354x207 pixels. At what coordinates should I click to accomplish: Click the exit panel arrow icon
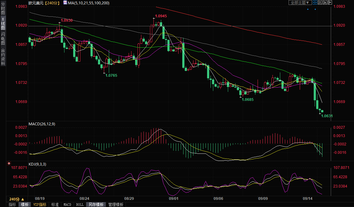[330, 2]
